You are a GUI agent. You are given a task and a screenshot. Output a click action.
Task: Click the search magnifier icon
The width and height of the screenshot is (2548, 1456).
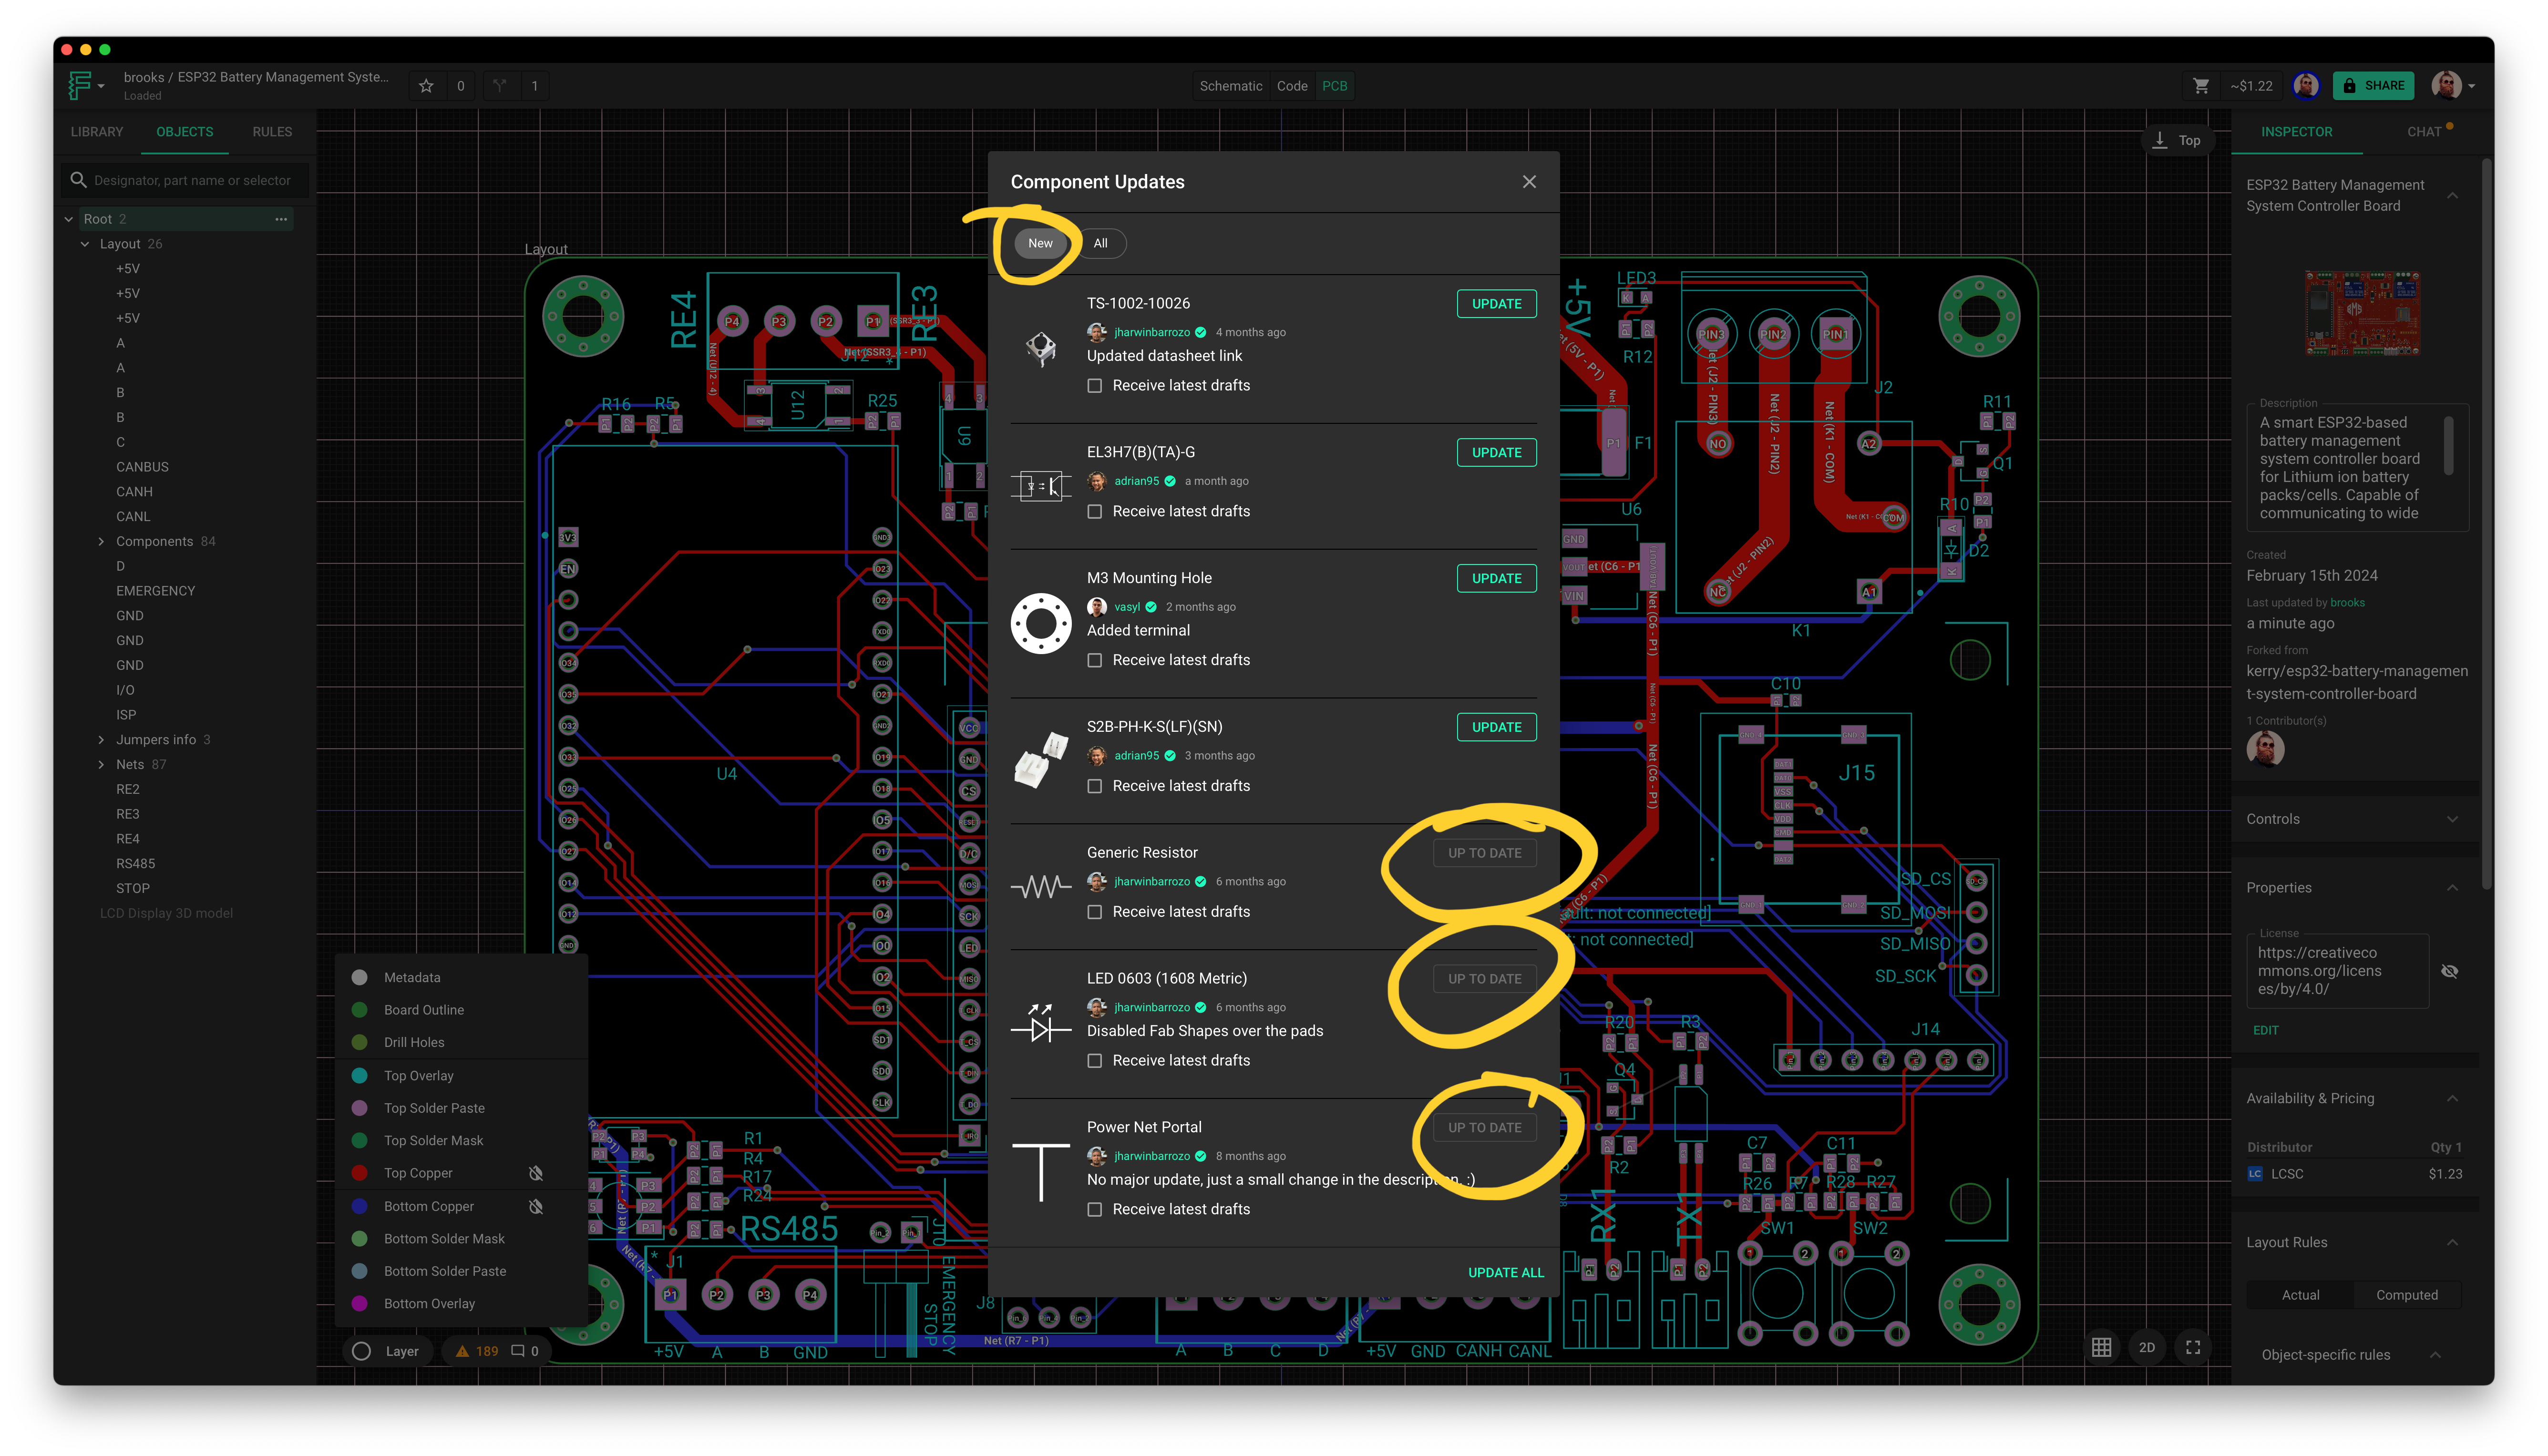pyautogui.click(x=78, y=180)
